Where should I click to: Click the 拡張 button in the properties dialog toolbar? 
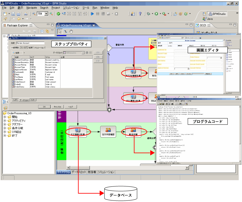coord(18,53)
